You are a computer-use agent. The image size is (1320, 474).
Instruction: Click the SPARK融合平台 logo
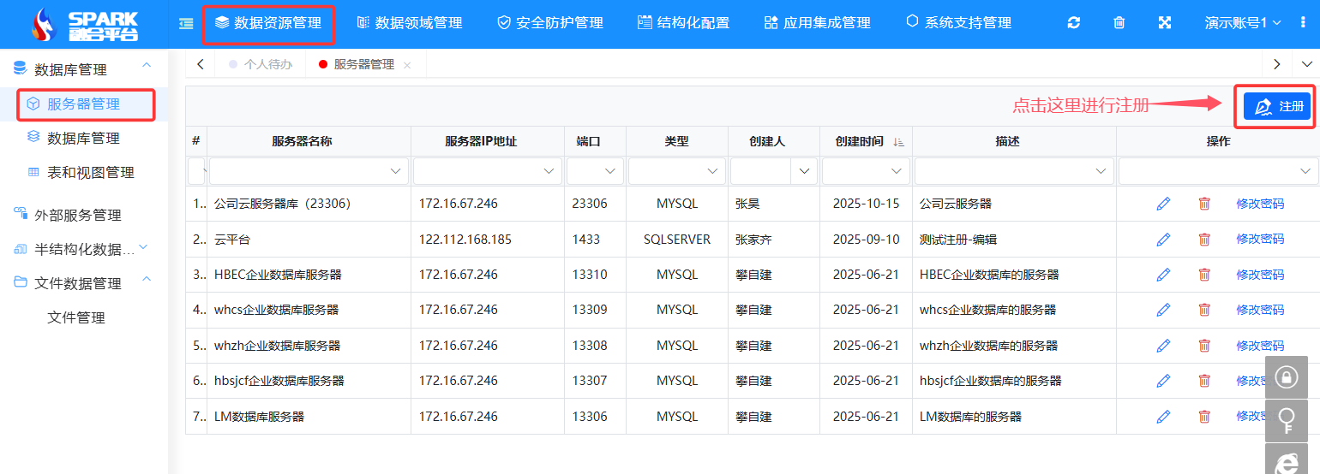pos(84,24)
